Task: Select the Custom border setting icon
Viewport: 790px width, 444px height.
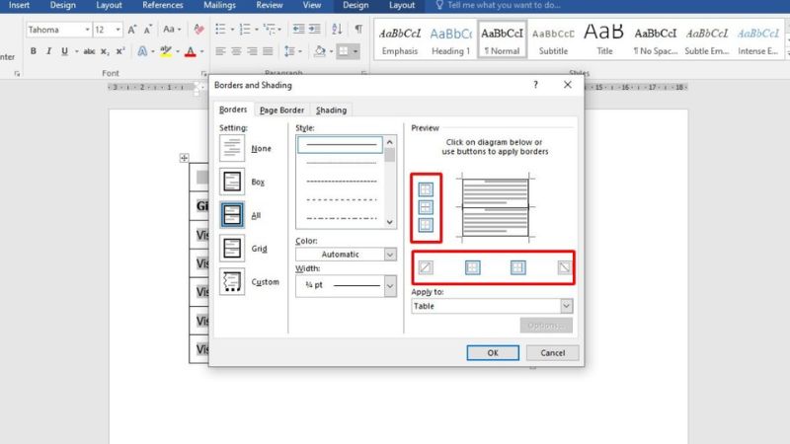Action: [232, 282]
